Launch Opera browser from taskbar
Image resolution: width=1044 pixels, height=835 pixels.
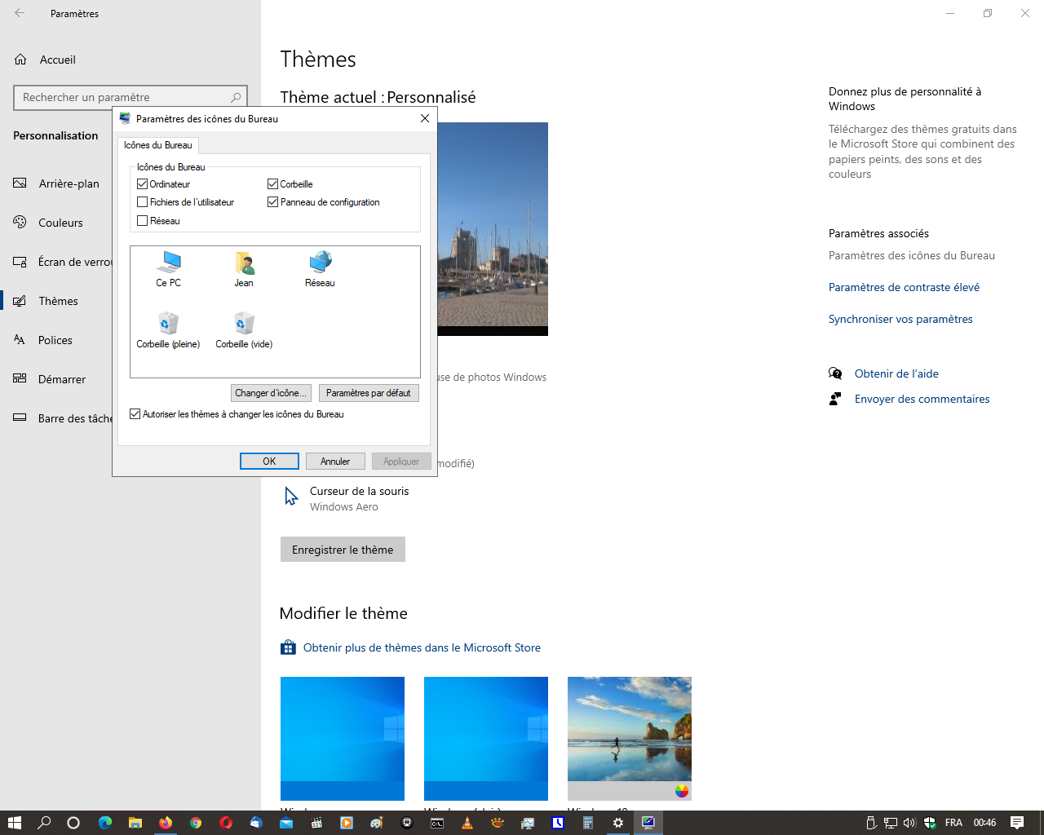click(x=226, y=823)
